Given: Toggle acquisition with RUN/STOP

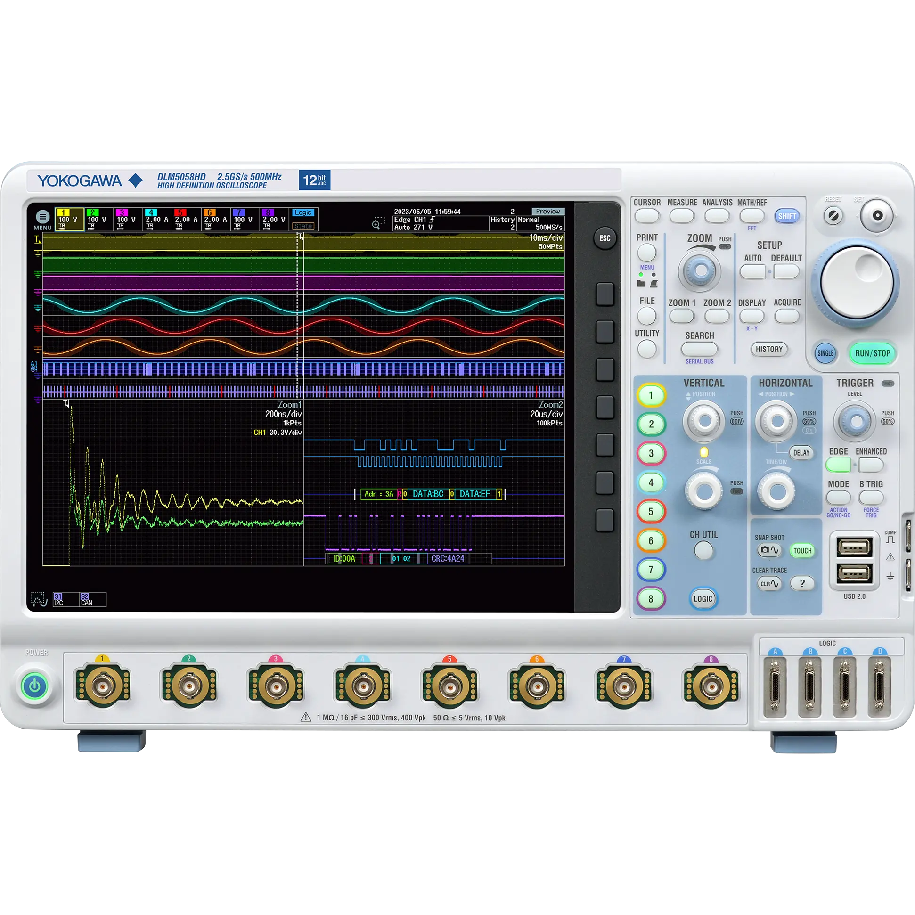Looking at the screenshot, I should tap(873, 353).
